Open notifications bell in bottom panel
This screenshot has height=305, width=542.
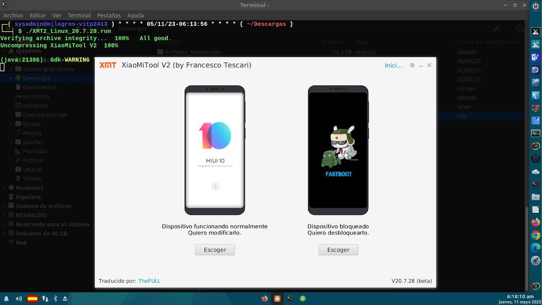coord(6,299)
